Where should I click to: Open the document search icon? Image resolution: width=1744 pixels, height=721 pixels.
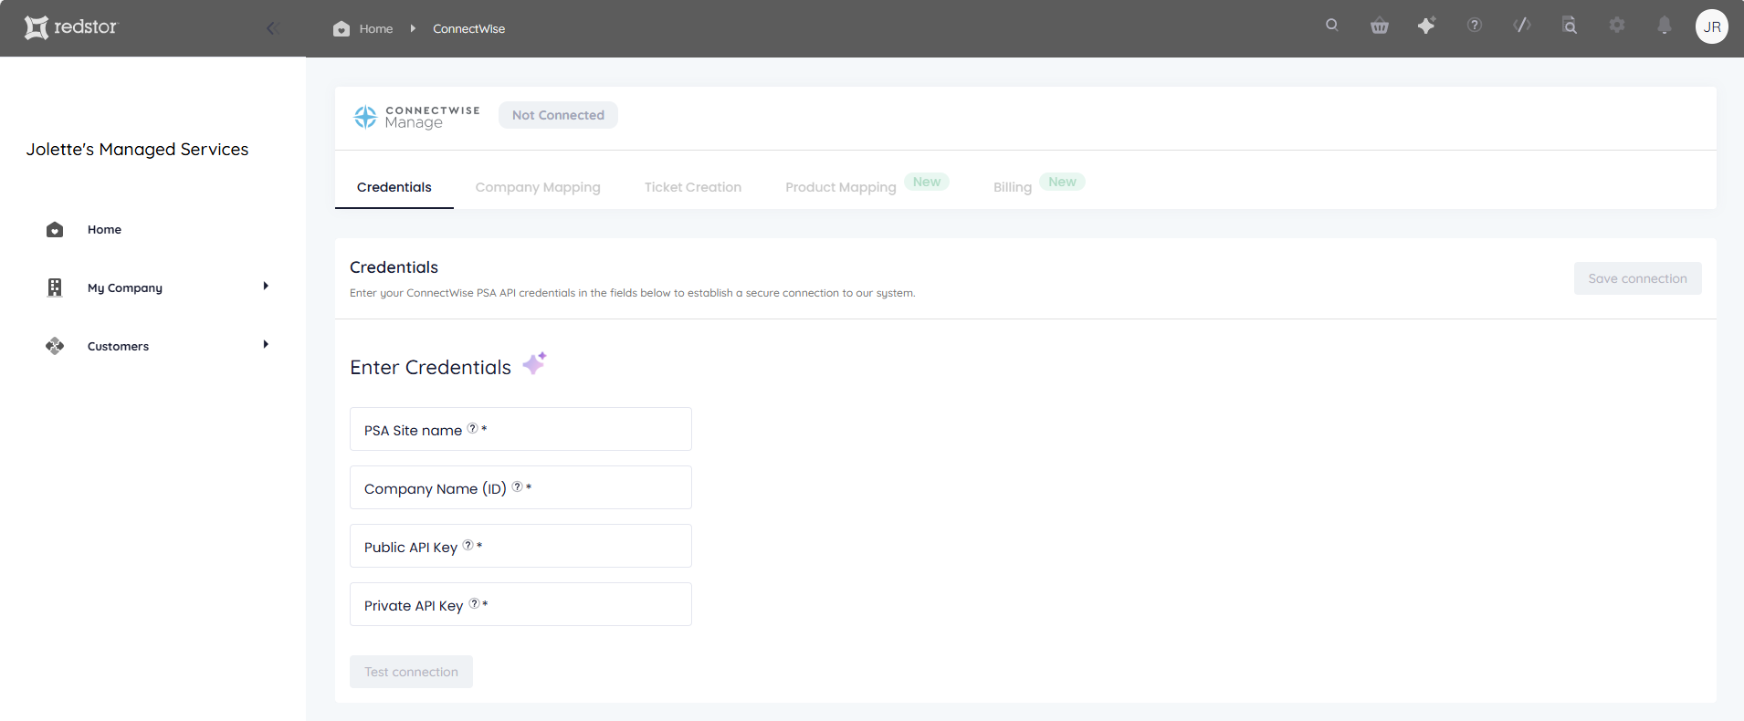(x=1570, y=26)
